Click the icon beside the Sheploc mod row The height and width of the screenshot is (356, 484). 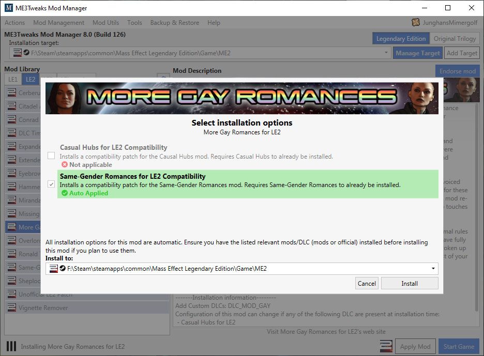12,281
